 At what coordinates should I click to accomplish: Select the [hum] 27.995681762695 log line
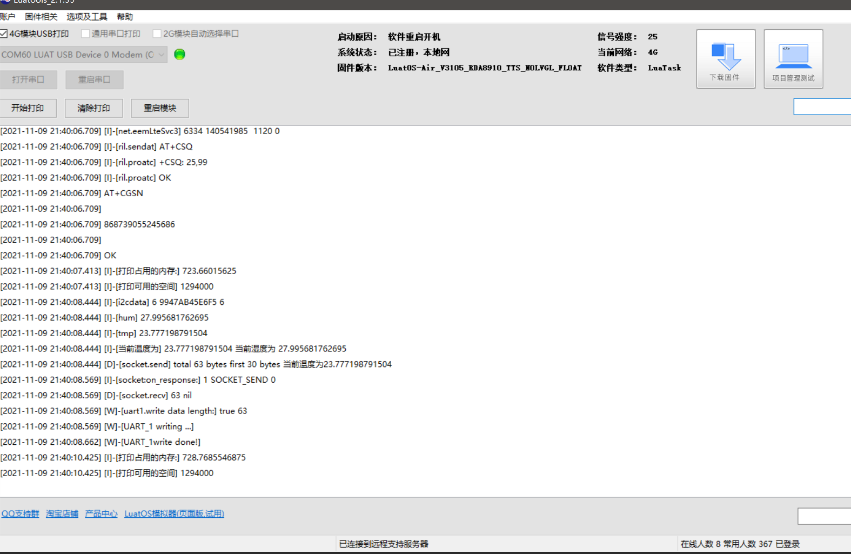click(x=104, y=318)
